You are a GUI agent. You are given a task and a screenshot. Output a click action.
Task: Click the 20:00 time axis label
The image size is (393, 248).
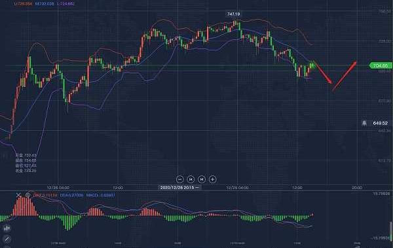click(357, 188)
